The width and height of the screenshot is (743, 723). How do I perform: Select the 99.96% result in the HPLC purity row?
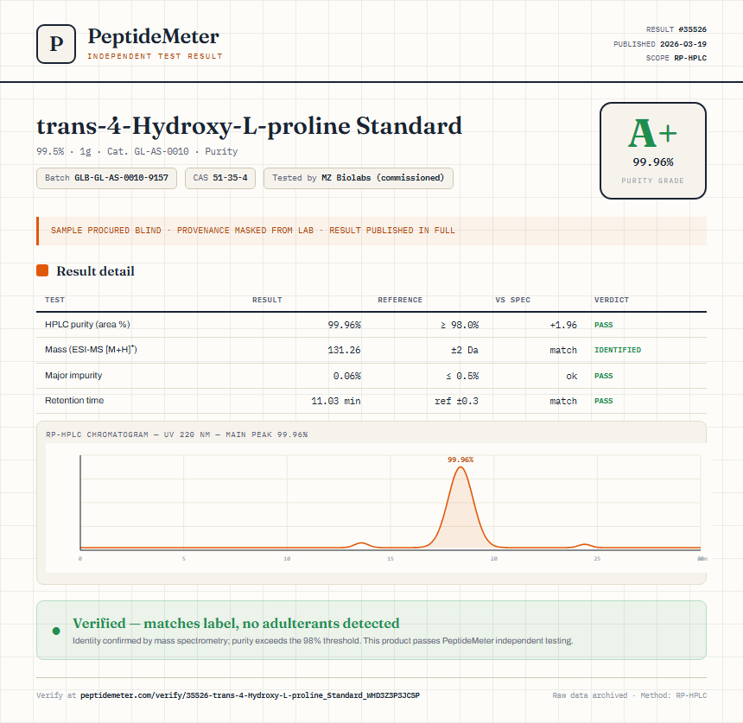click(344, 325)
